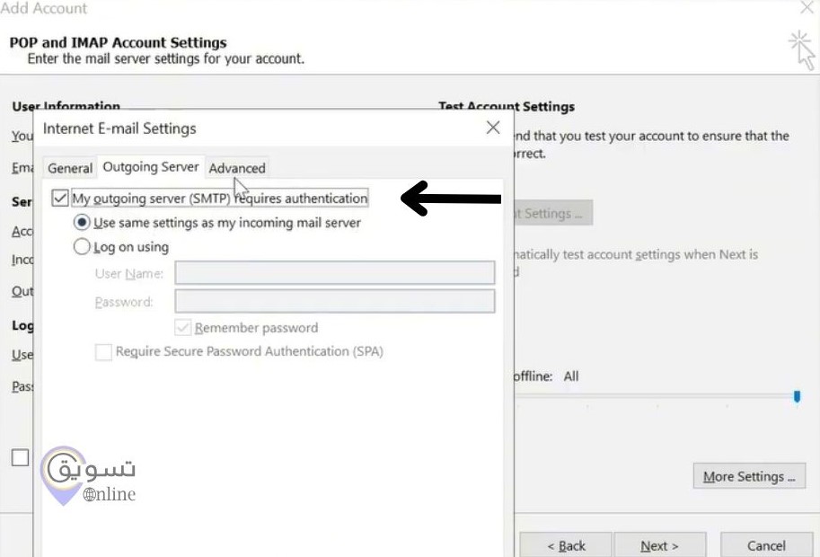Toggle the Remember password checkbox
820x557 pixels.
pyautogui.click(x=183, y=328)
